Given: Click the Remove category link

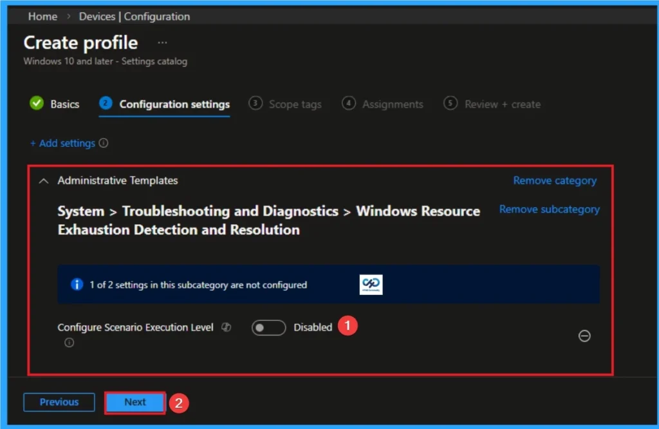Looking at the screenshot, I should coord(555,180).
